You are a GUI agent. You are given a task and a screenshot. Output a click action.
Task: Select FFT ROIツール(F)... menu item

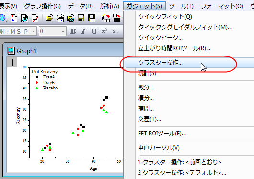(x=162, y=134)
